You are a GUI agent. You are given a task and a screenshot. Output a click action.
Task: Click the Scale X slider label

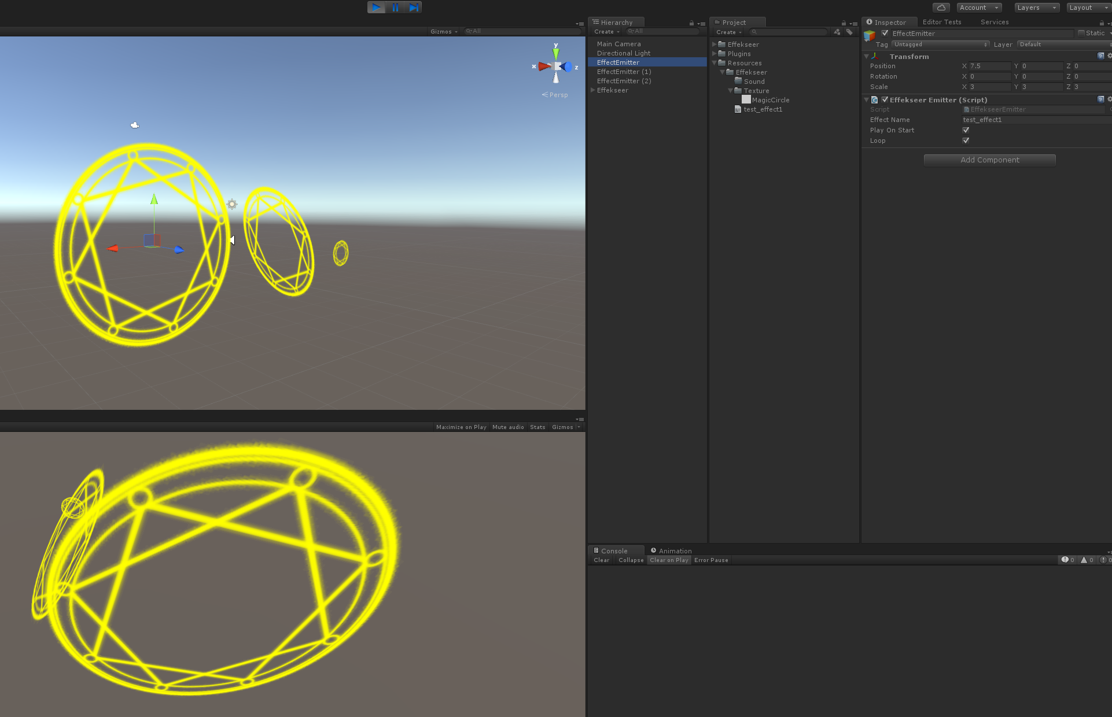[x=964, y=87]
